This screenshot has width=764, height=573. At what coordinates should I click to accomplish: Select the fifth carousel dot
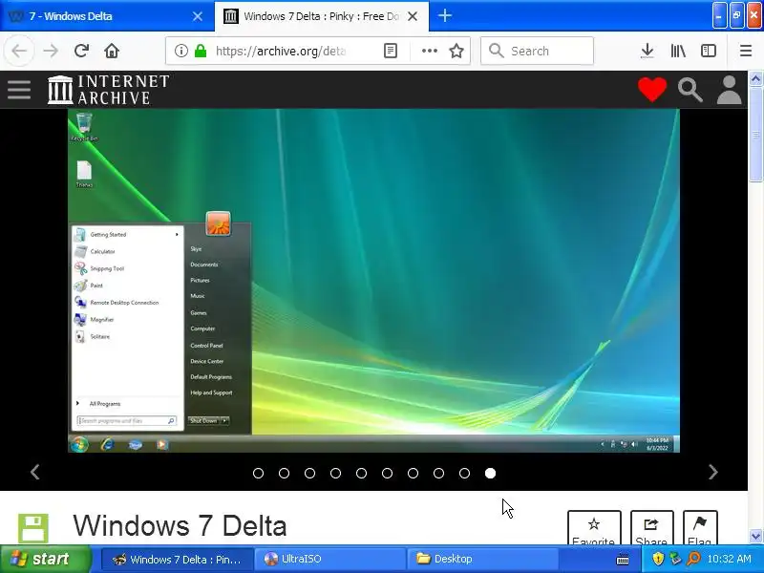click(362, 473)
